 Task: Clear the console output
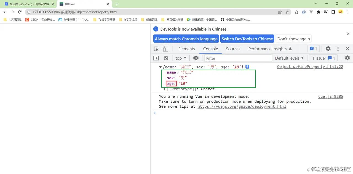[166, 58]
